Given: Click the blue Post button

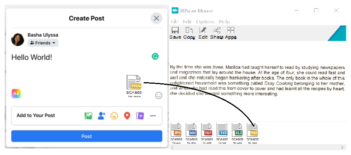Looking at the screenshot, I should (x=87, y=136).
